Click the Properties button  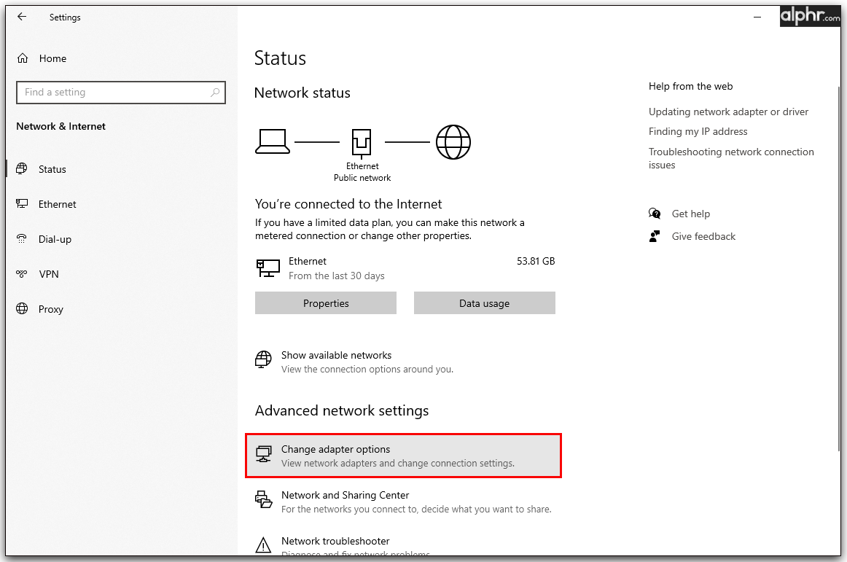tap(326, 303)
